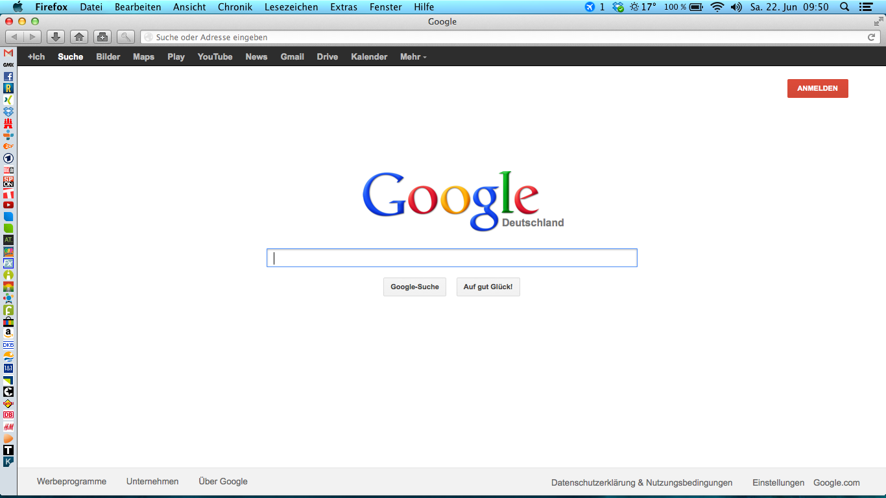Open the Einstellungen footer link

coord(778,482)
